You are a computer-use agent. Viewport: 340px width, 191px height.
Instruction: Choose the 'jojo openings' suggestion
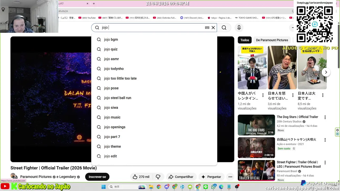154,127
